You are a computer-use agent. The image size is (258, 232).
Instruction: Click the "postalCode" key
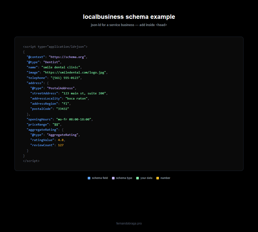[x=41, y=109]
